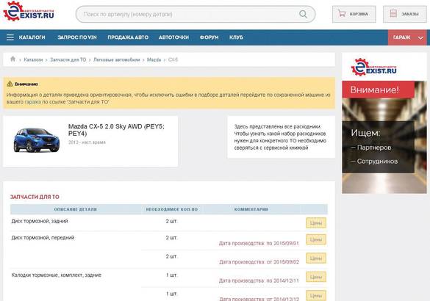The image size is (430, 301).
Task: Click the Запчасти для ТО section heading
Action: tap(35, 197)
